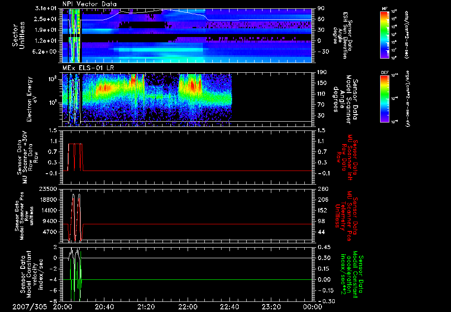Click the '2007/305' date label

[30, 307]
